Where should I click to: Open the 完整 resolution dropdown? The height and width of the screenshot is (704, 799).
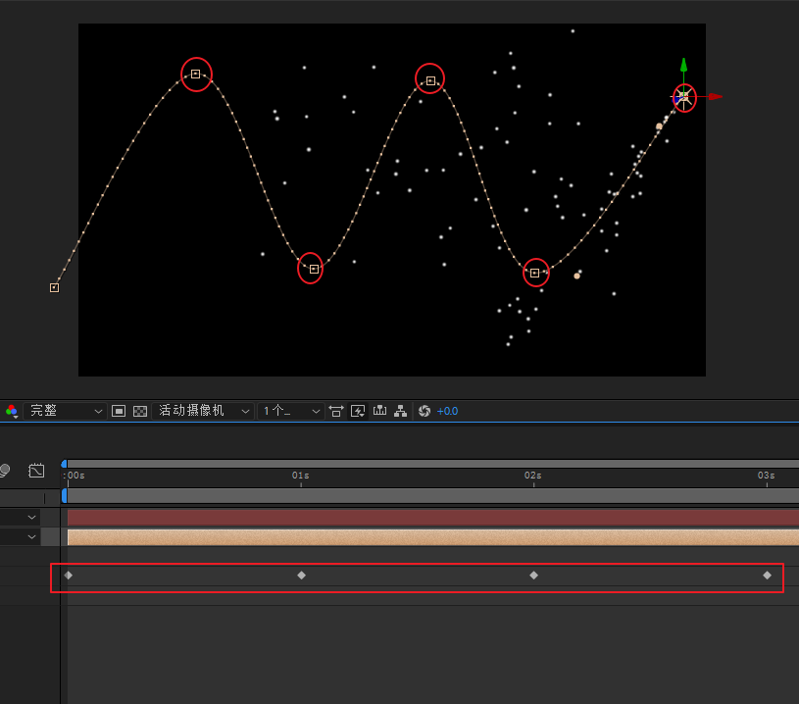[x=64, y=411]
